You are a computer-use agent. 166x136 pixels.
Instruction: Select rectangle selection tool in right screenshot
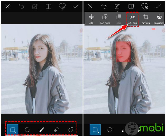(95, 129)
